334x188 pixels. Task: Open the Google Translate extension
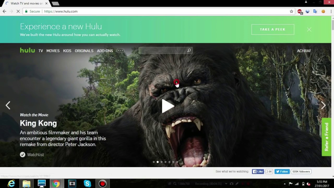pyautogui.click(x=315, y=11)
